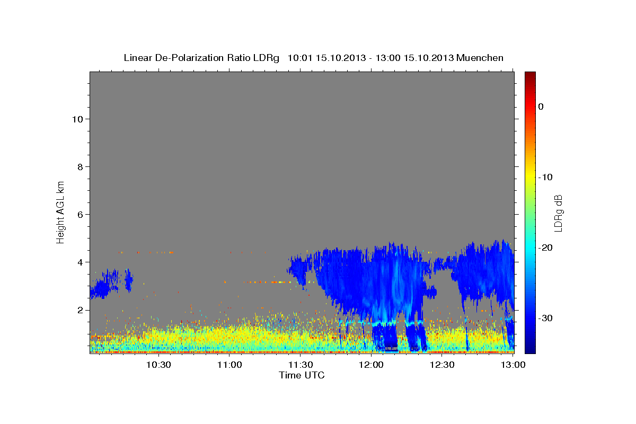
Task: Click the colorbar value label -10
Action: pyautogui.click(x=546, y=177)
